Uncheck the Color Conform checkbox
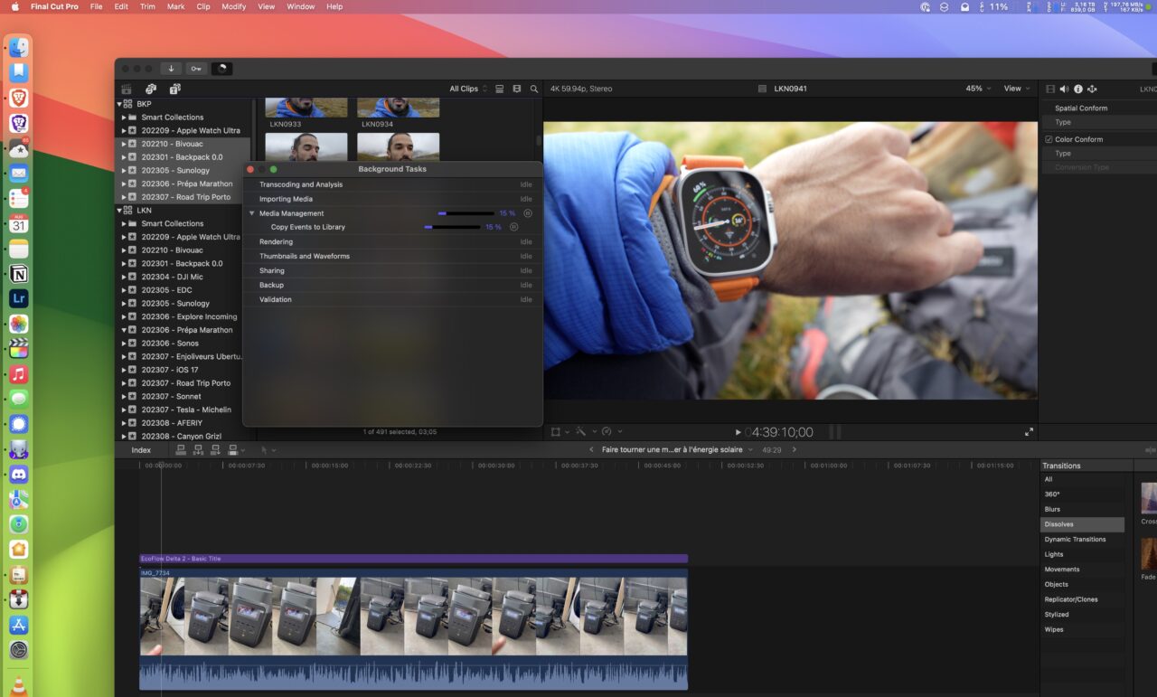1157x697 pixels. click(1049, 139)
